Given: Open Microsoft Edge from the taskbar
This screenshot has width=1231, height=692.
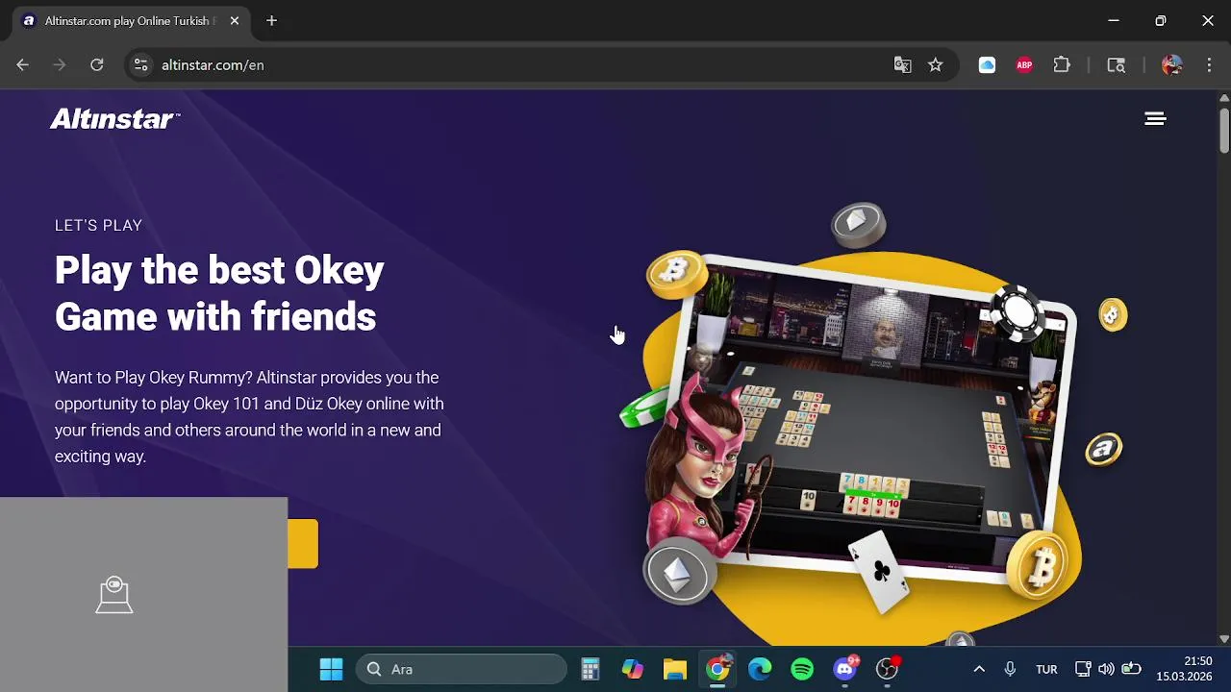Looking at the screenshot, I should coord(760,669).
